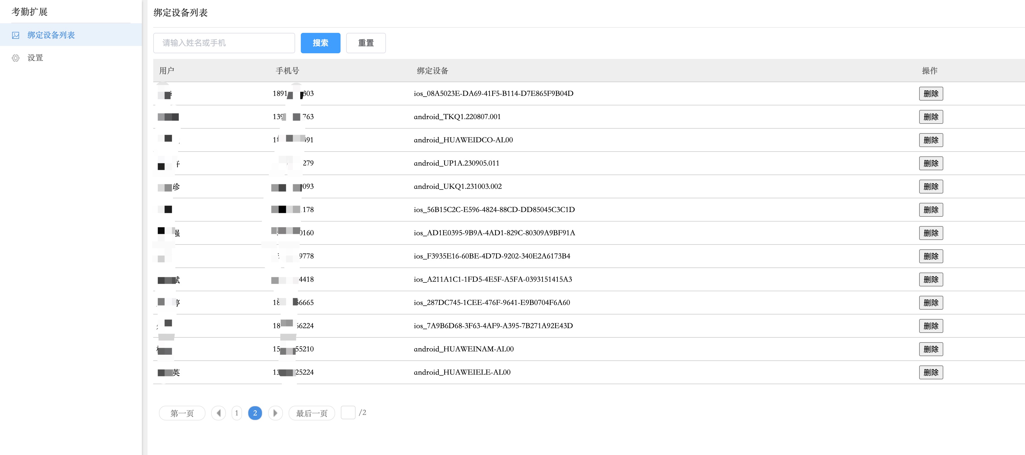Jump to 第一页 in pagination

(182, 413)
